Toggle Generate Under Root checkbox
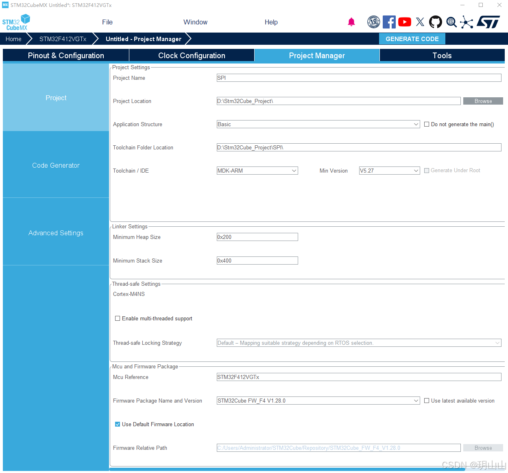The height and width of the screenshot is (473, 508). point(427,171)
